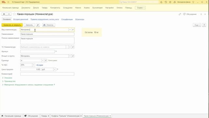
Task: Show Артикул hint question mark
Action: 56,51
